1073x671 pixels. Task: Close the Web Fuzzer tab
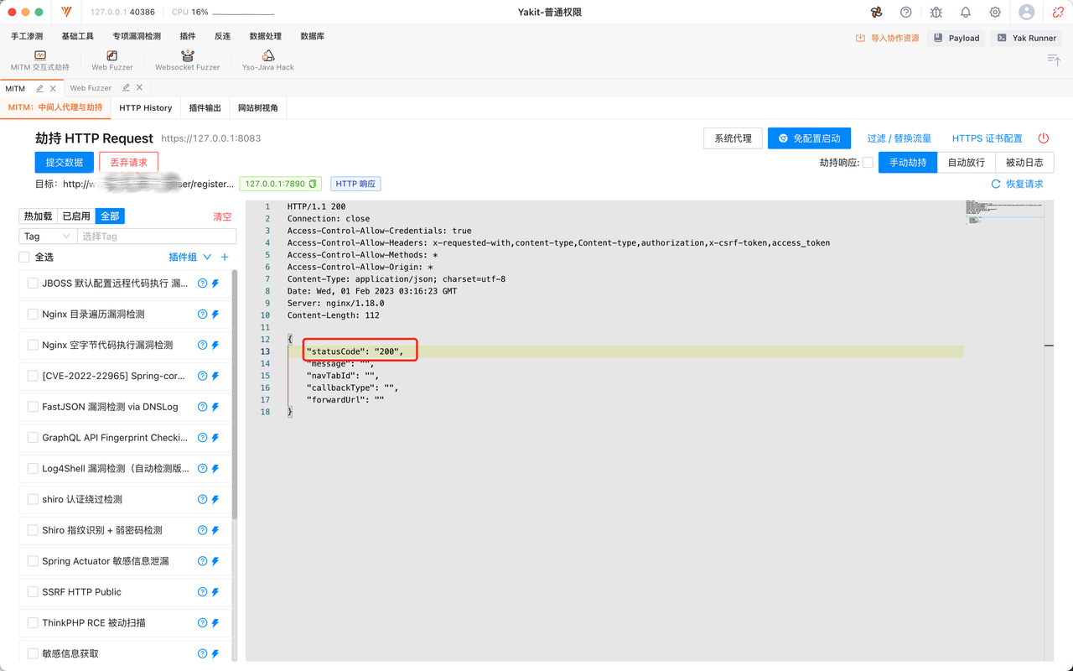[x=139, y=88]
